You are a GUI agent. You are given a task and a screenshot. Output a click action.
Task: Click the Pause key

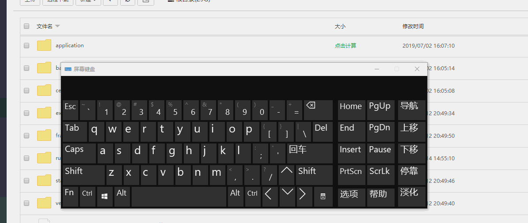(x=380, y=153)
